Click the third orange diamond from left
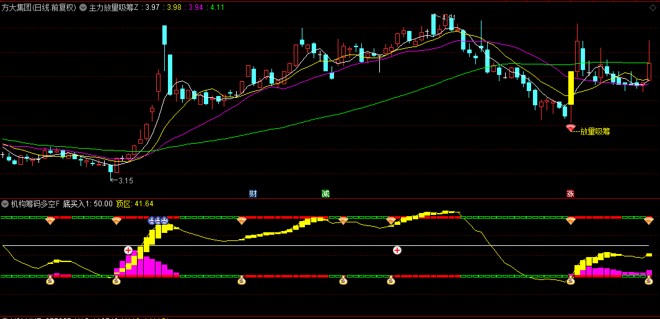Screen dimensions: 660x319 [241, 221]
